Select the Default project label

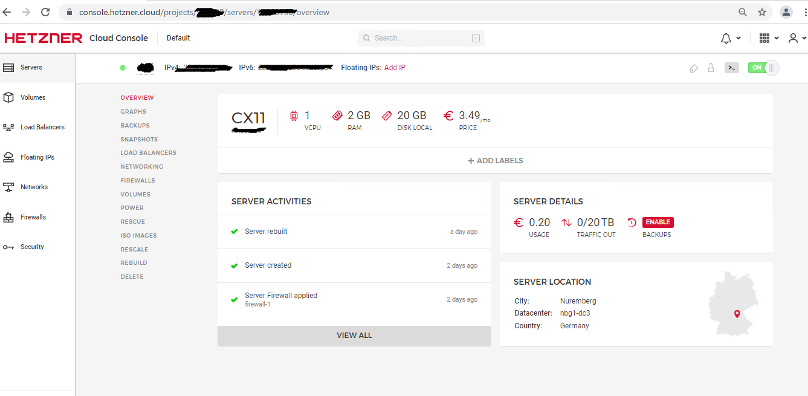coord(178,38)
